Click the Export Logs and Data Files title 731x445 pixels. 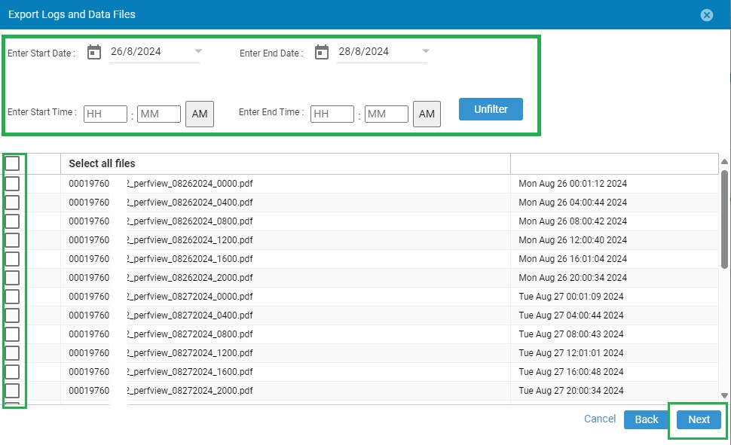72,14
